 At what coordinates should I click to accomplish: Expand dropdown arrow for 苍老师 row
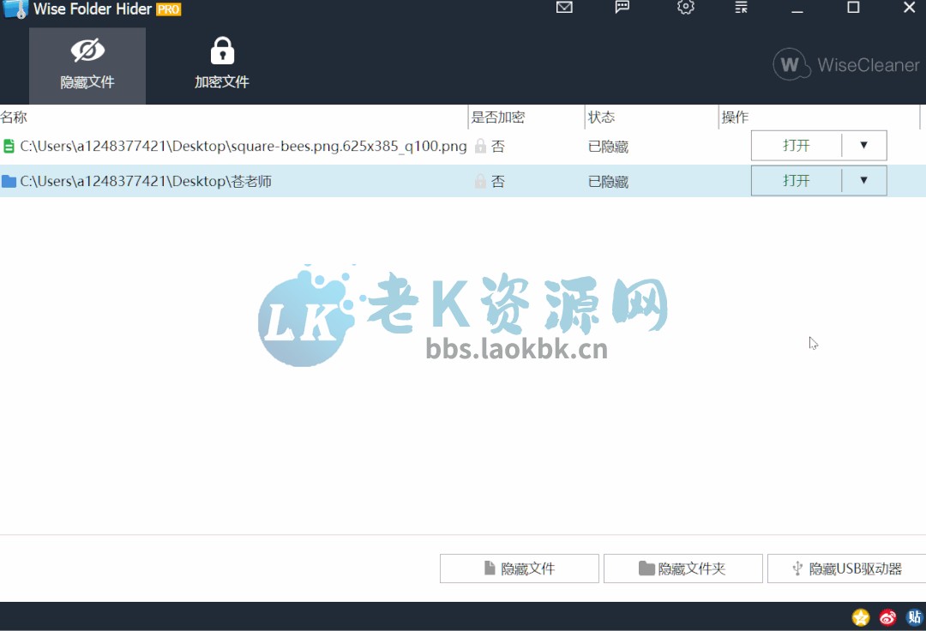(864, 181)
